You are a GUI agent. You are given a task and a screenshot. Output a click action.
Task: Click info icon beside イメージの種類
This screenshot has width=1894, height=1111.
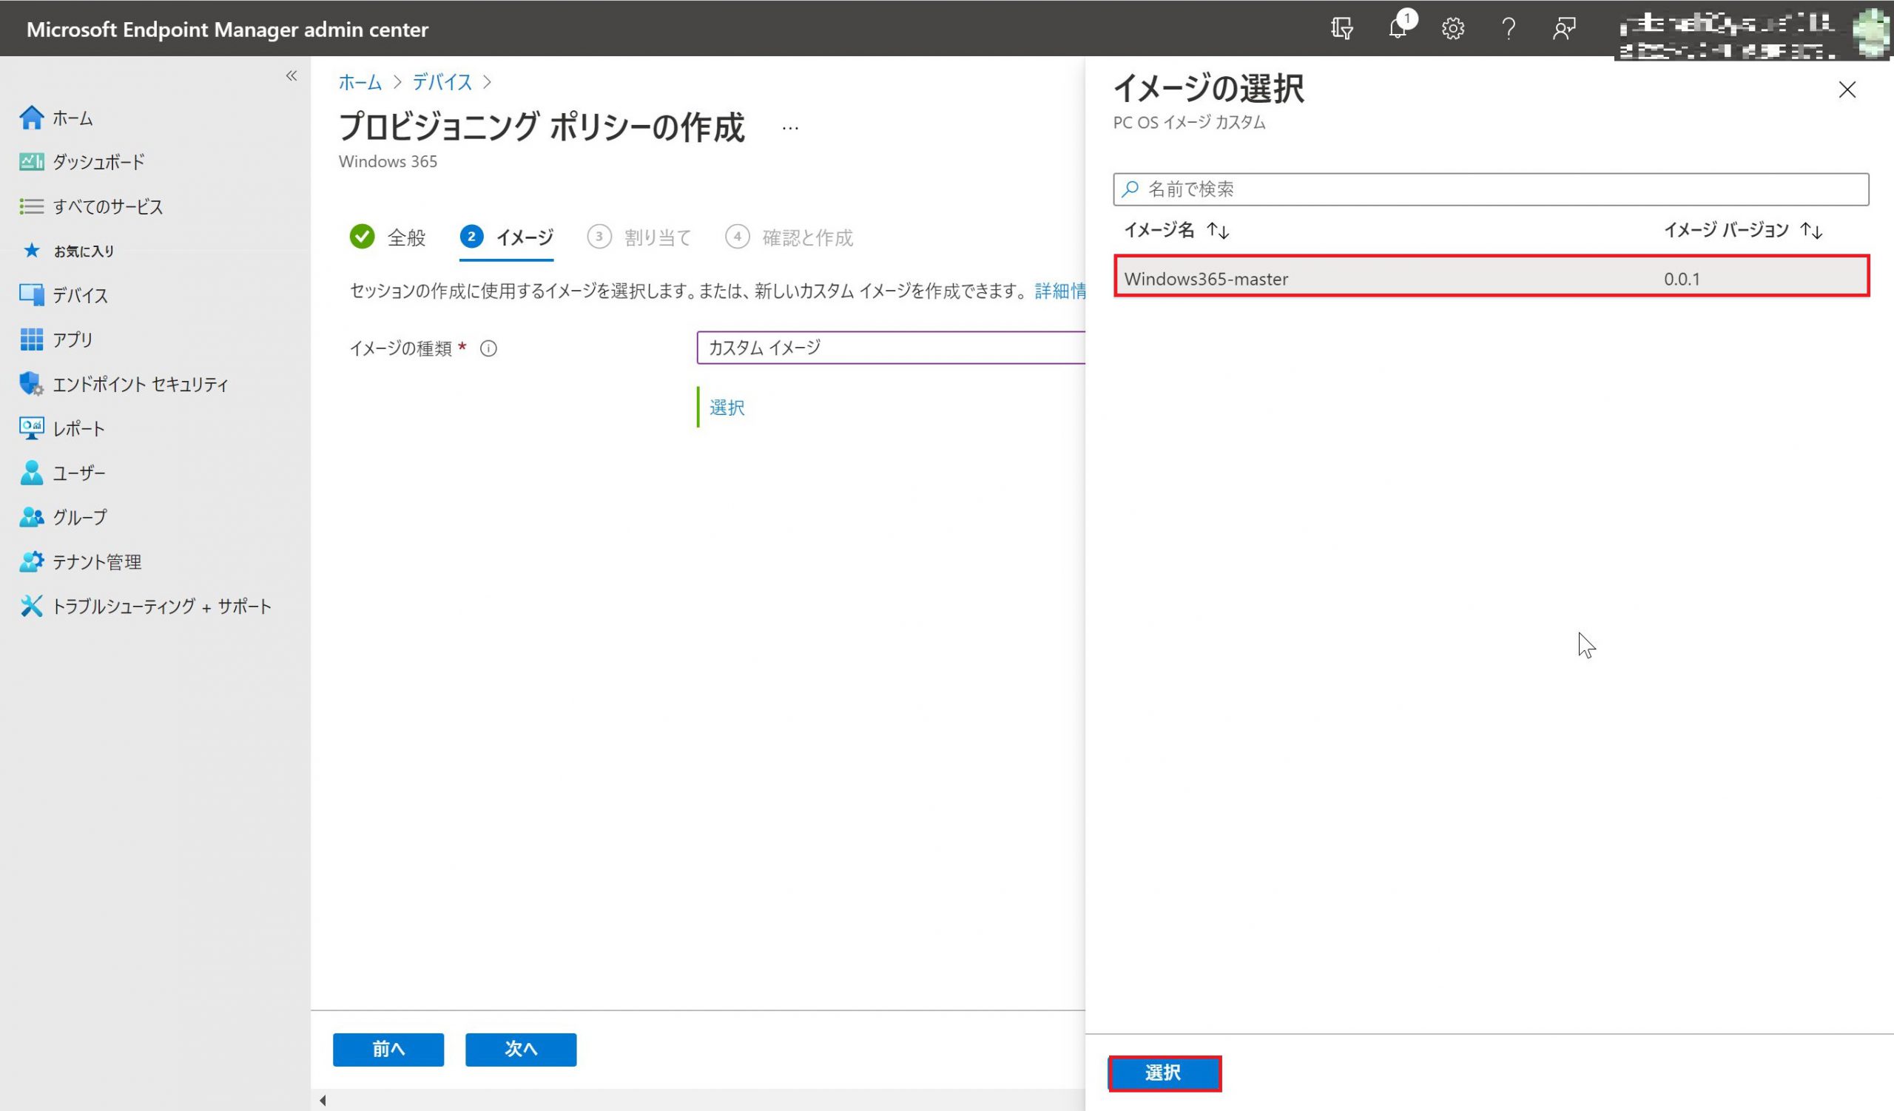tap(488, 348)
